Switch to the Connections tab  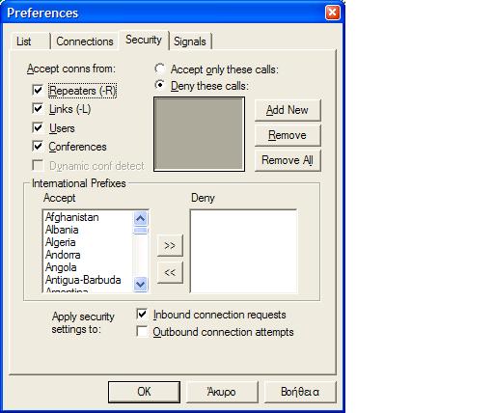[x=85, y=41]
